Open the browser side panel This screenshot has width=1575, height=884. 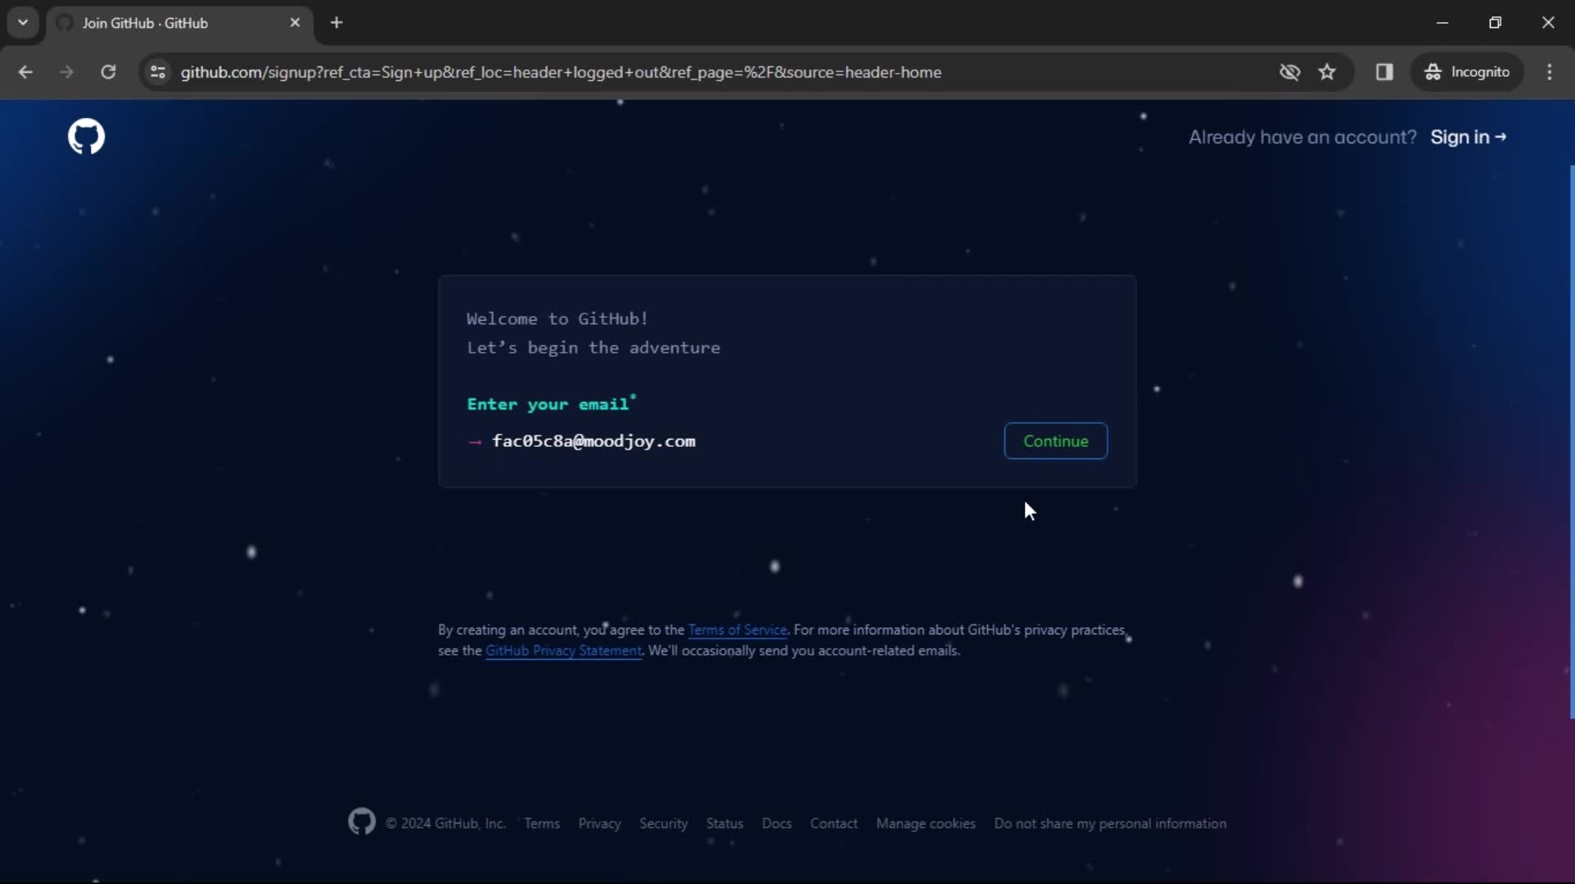tap(1384, 72)
